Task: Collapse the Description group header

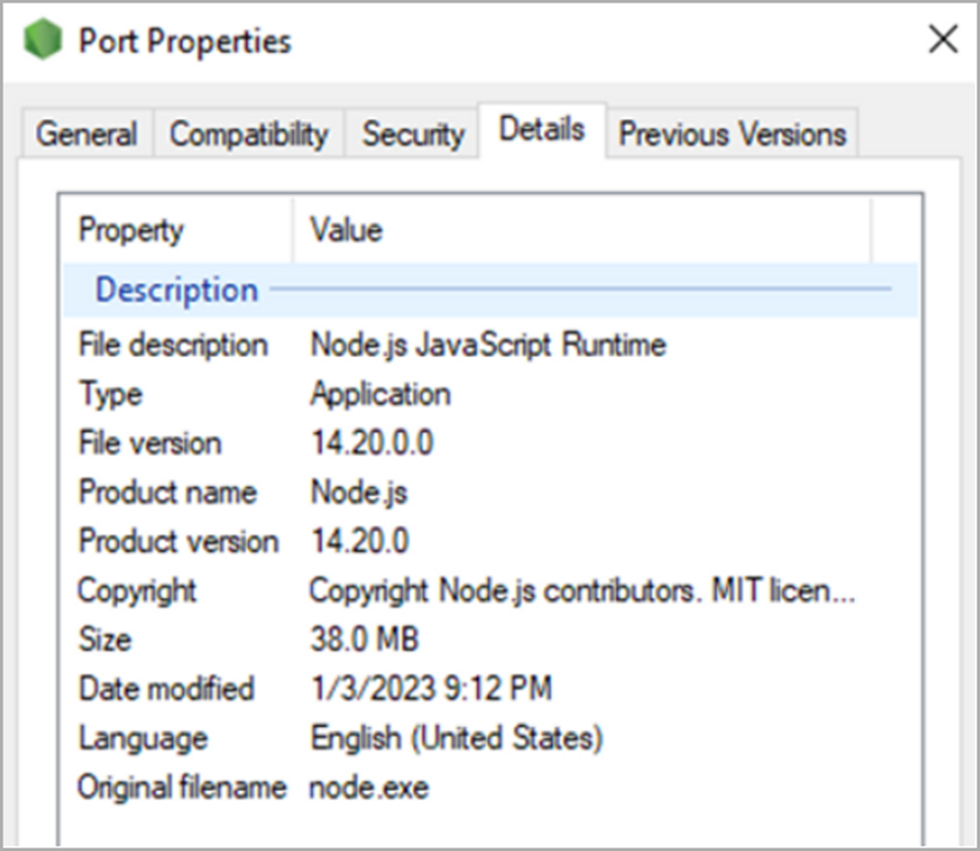Action: pyautogui.click(x=490, y=290)
